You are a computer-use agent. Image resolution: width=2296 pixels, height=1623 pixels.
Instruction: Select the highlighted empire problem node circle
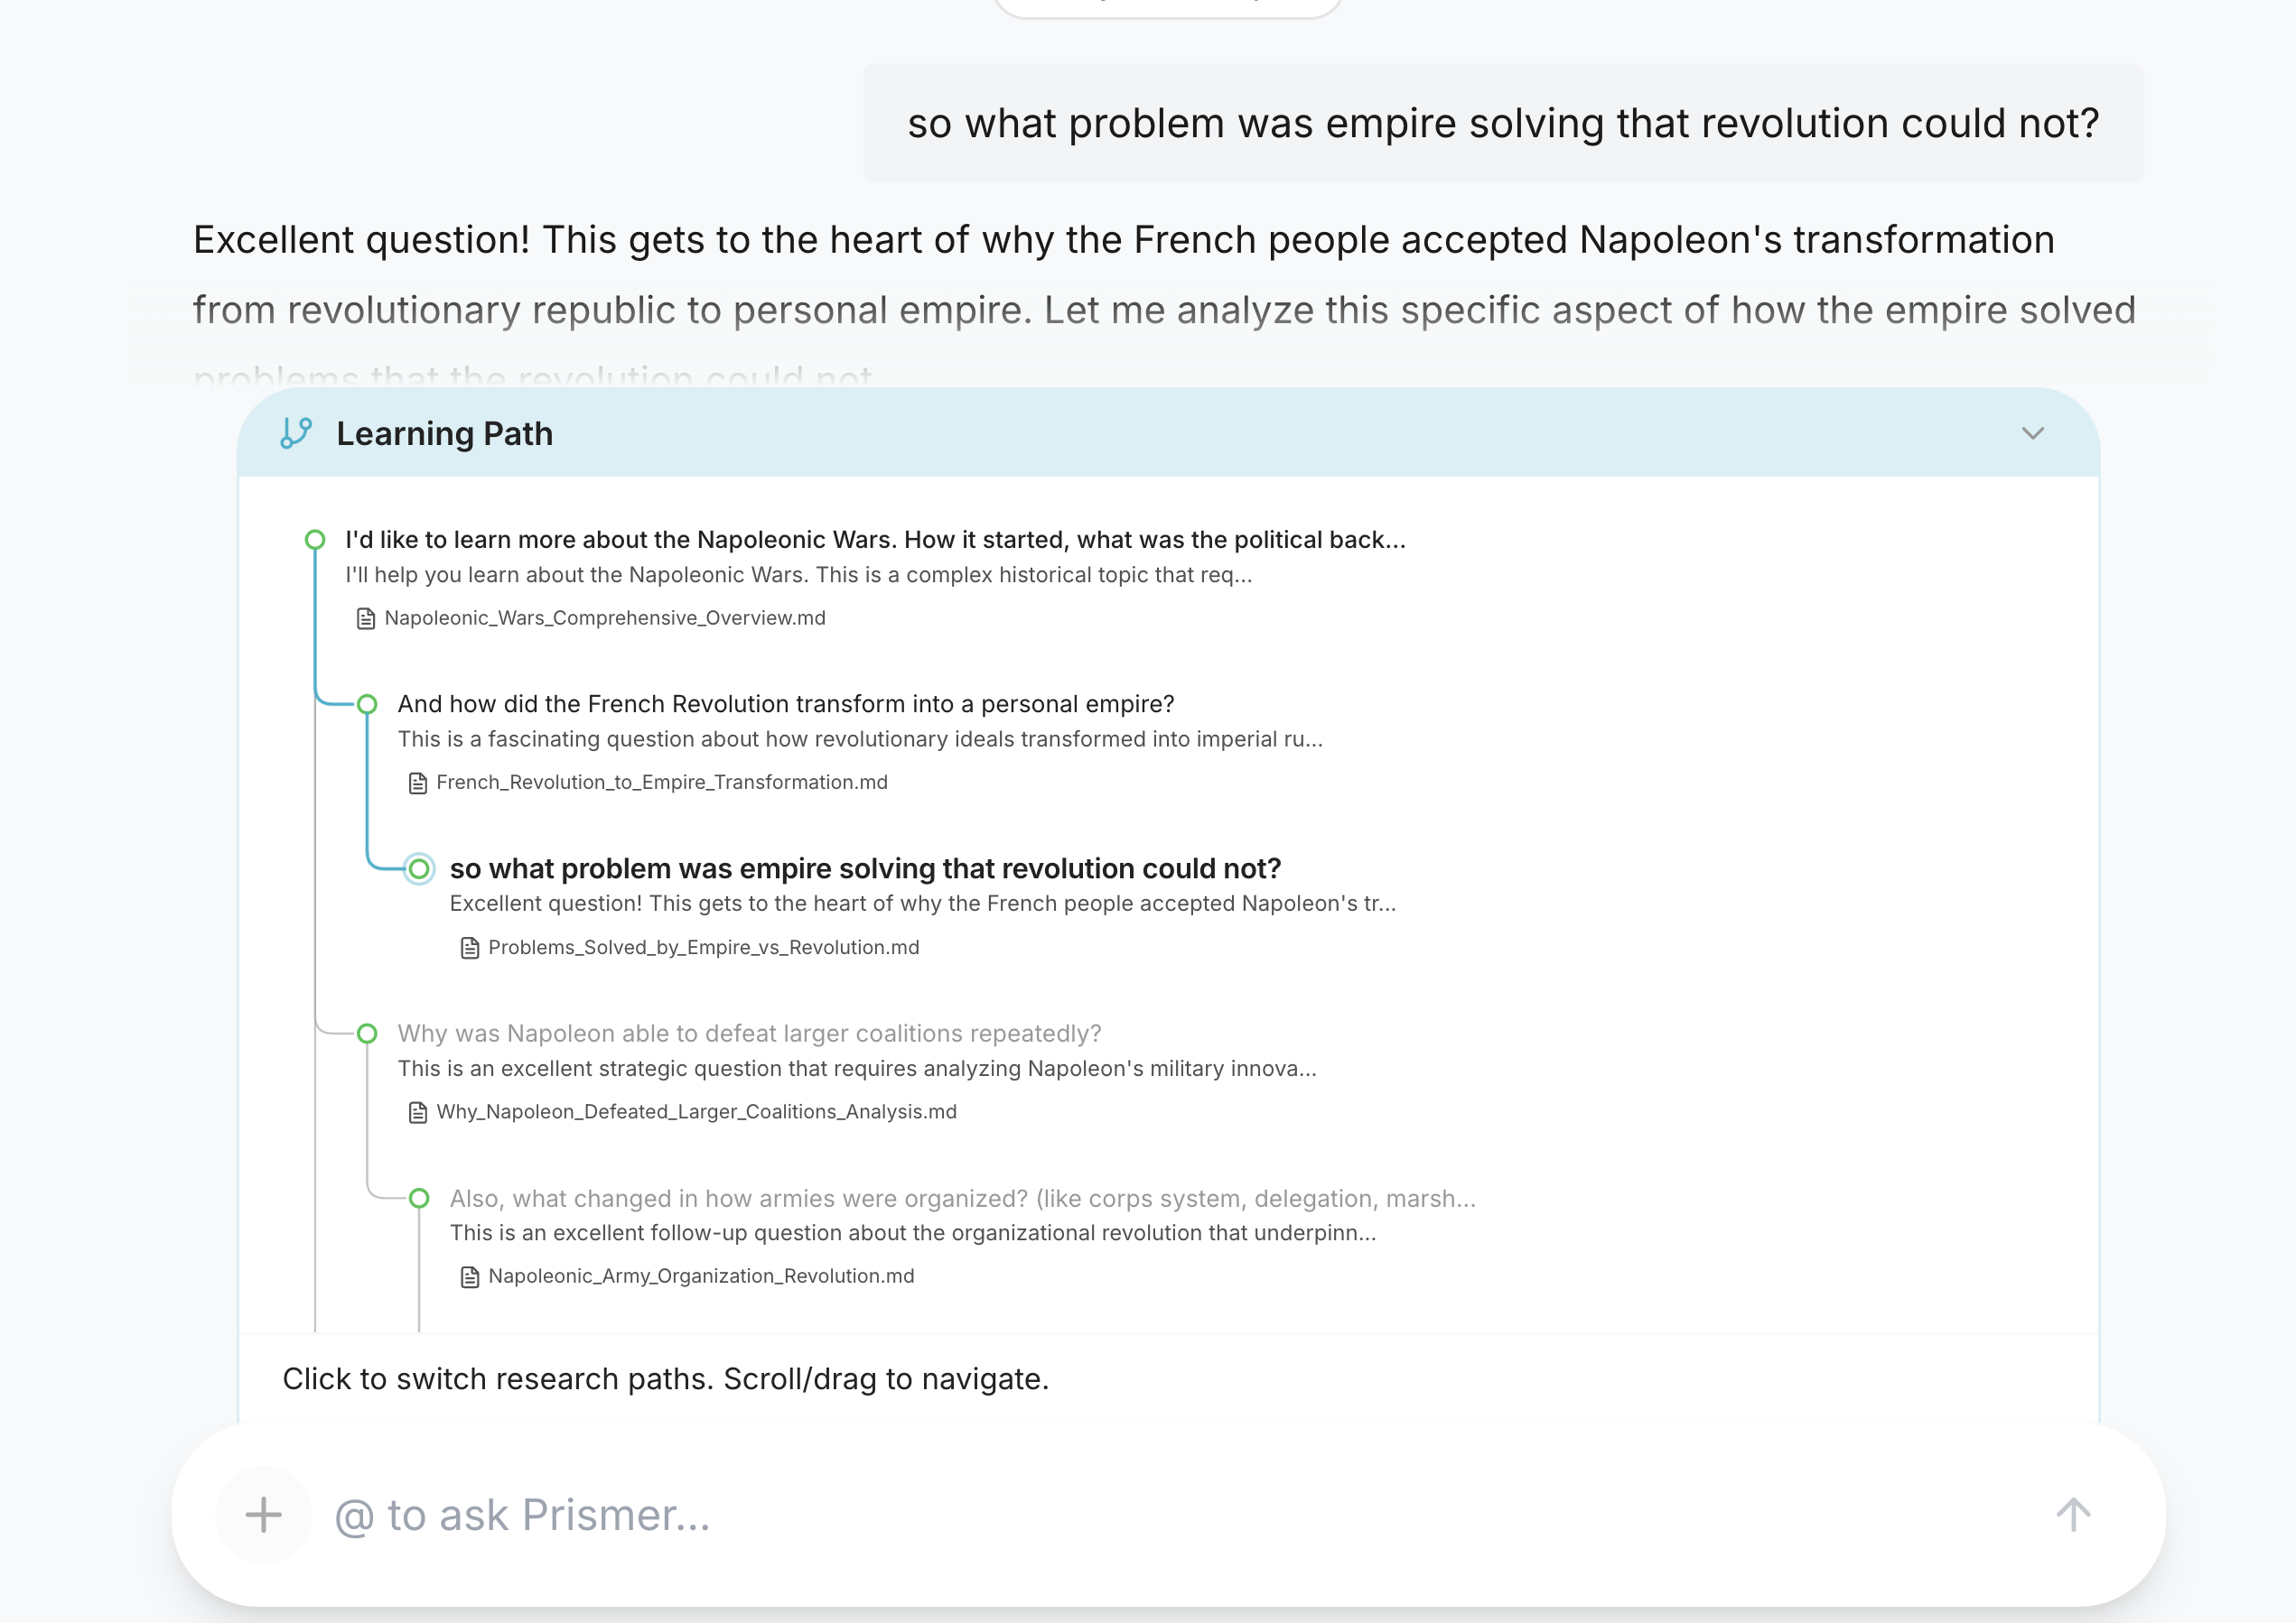419,869
